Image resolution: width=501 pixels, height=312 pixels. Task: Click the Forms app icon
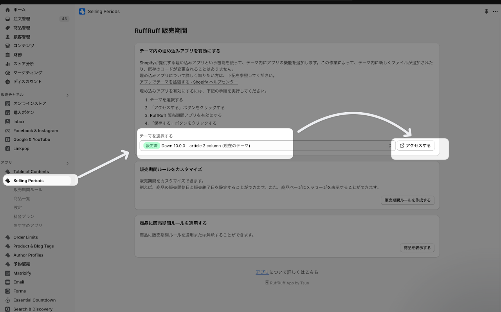[x=7, y=291]
